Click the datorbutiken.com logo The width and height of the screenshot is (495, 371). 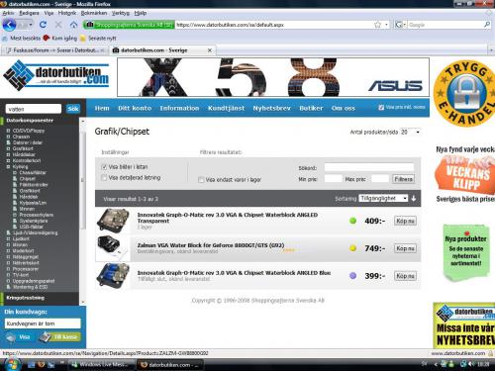pyautogui.click(x=56, y=75)
